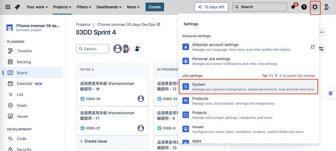Image resolution: width=336 pixels, height=151 pixels.
Task: Click the System monitor icon
Action: click(x=186, y=87)
